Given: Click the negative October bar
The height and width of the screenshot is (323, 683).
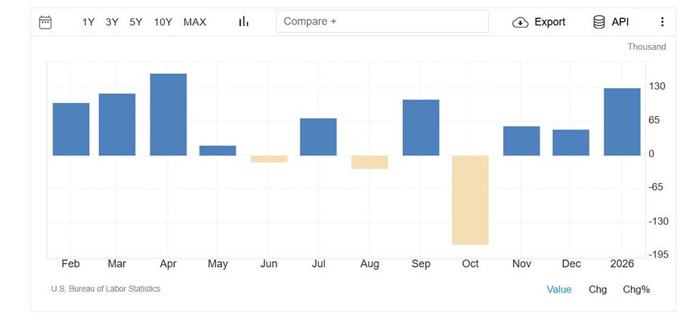Looking at the screenshot, I should point(470,199).
